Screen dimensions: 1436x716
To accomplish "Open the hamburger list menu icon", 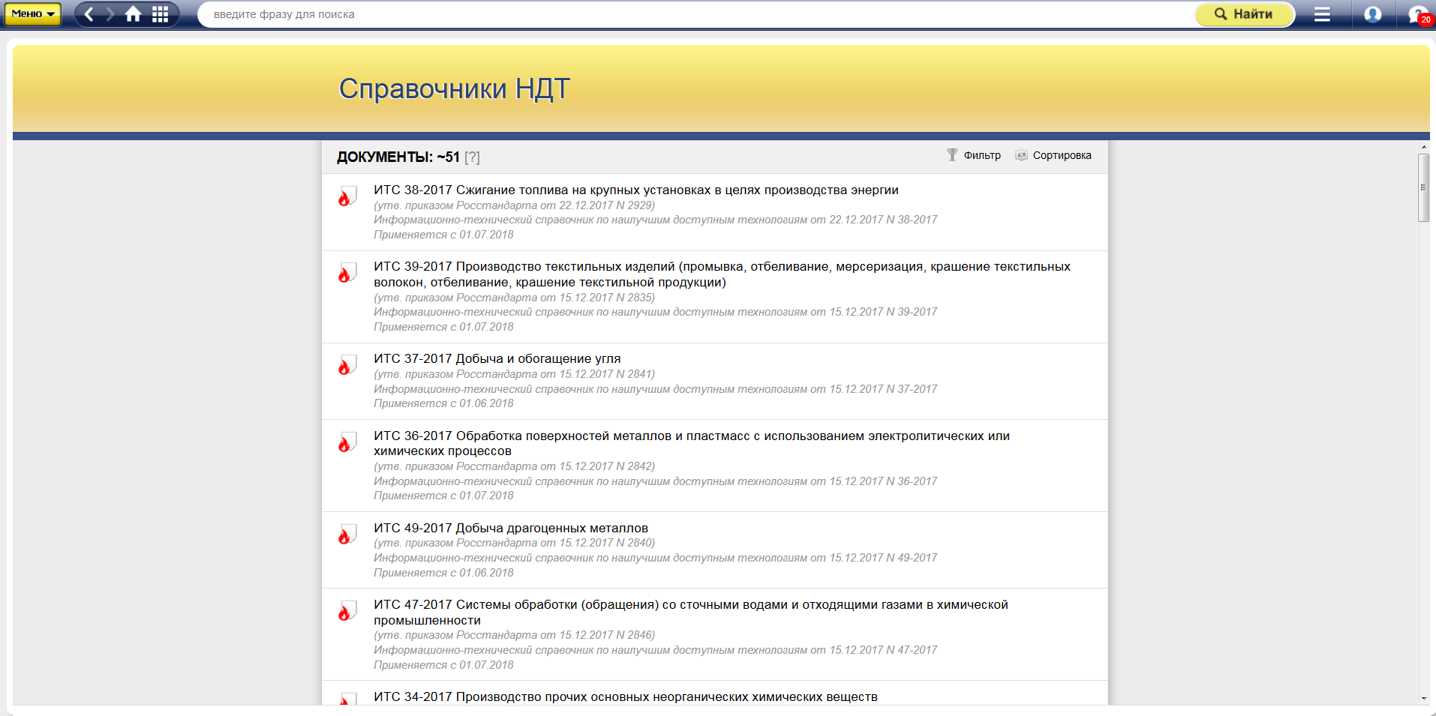I will coord(1322,14).
